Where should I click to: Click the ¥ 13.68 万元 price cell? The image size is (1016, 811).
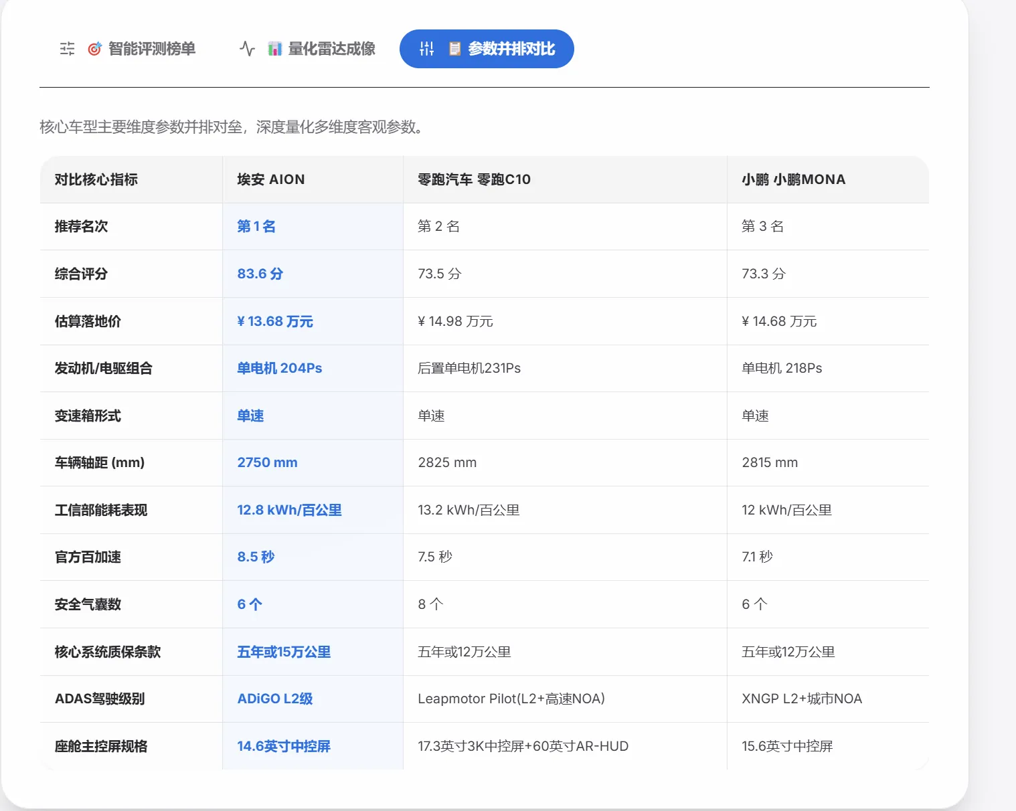313,321
